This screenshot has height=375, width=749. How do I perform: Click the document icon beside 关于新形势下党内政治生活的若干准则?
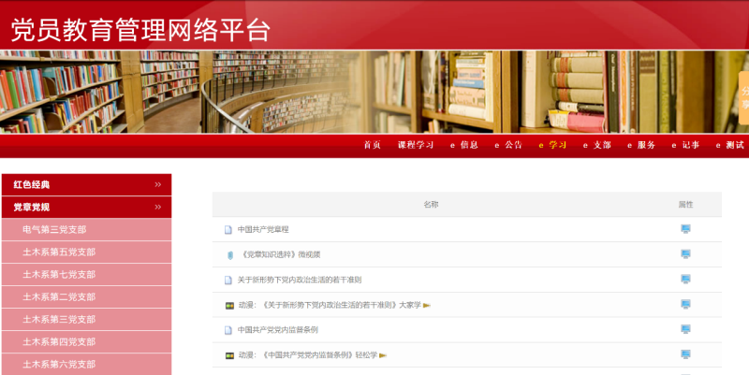[x=228, y=280]
